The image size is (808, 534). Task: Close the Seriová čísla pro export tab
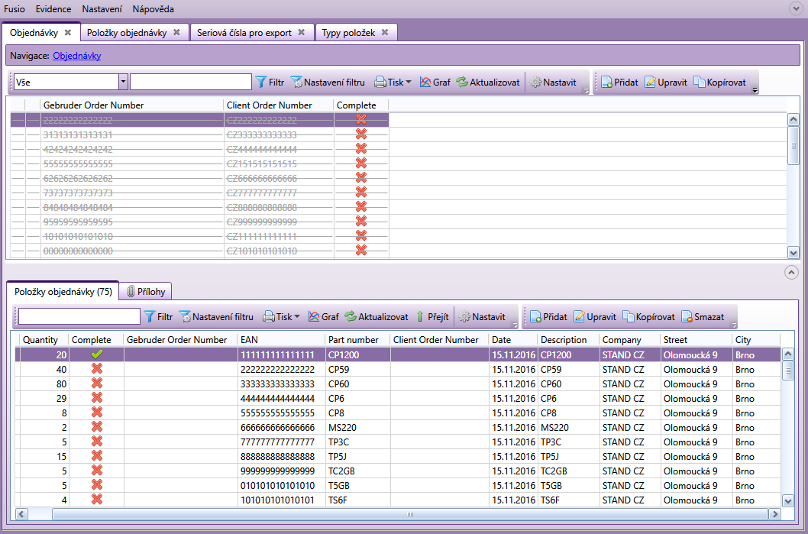(302, 32)
